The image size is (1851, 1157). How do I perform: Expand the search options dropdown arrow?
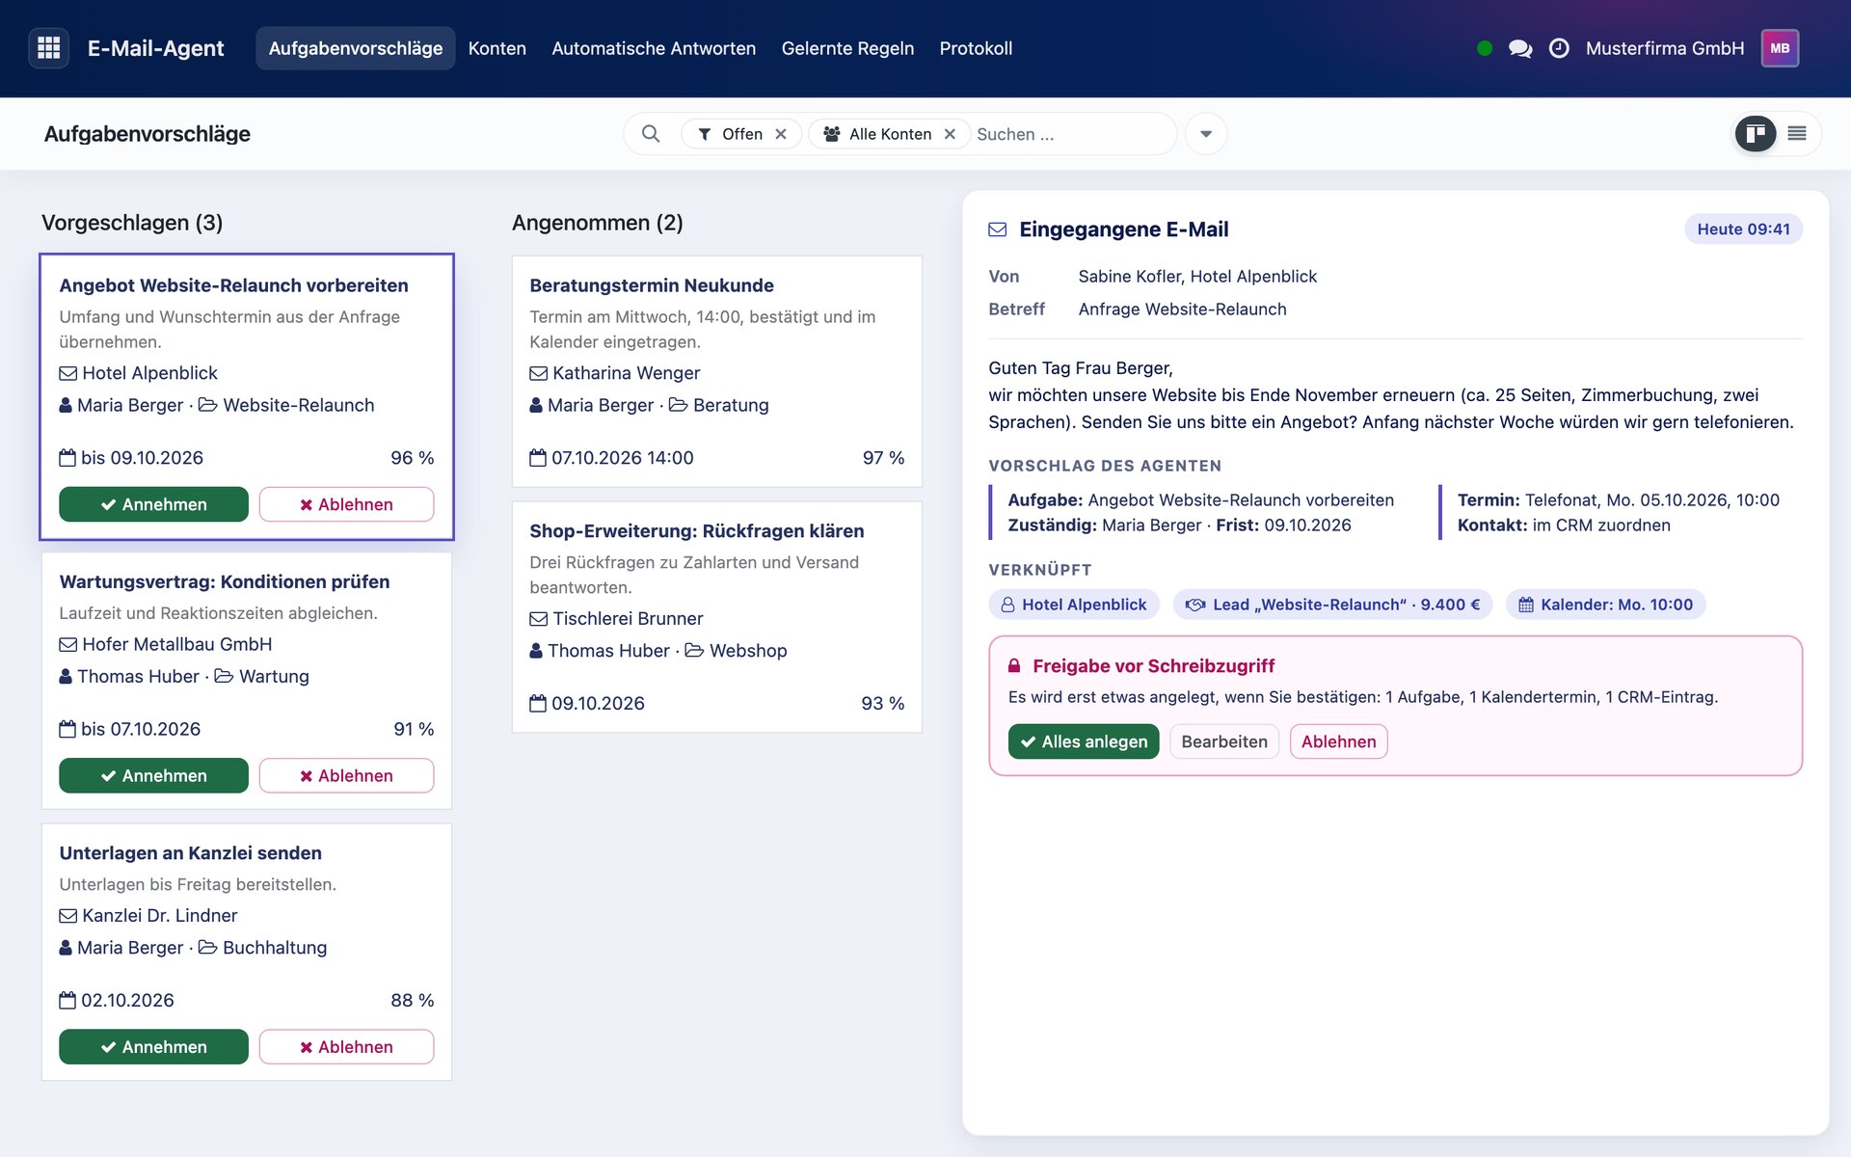(1206, 134)
